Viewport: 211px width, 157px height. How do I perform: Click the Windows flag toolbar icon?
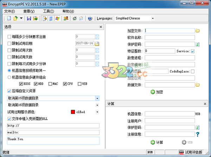tap(57, 18)
